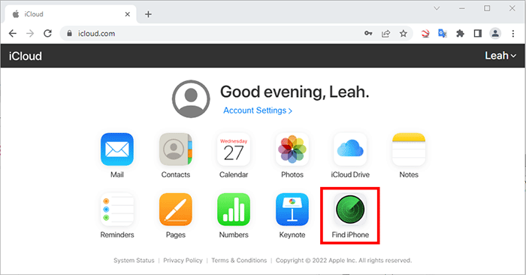Open the iCloud Drive icon

[350, 150]
